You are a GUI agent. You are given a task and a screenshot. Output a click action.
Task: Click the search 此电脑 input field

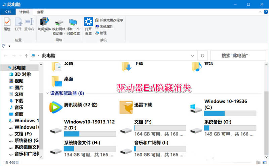238,55
